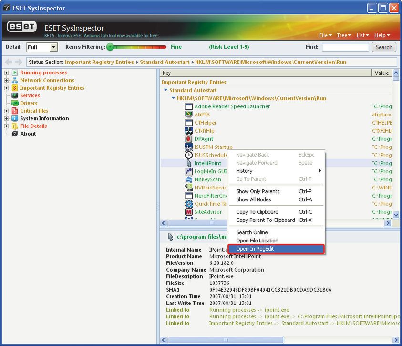402x346 pixels.
Task: Click the System Information icon
Action: pyautogui.click(x=15, y=118)
